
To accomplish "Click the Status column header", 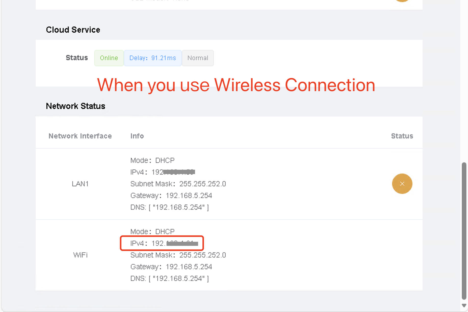I will click(402, 136).
